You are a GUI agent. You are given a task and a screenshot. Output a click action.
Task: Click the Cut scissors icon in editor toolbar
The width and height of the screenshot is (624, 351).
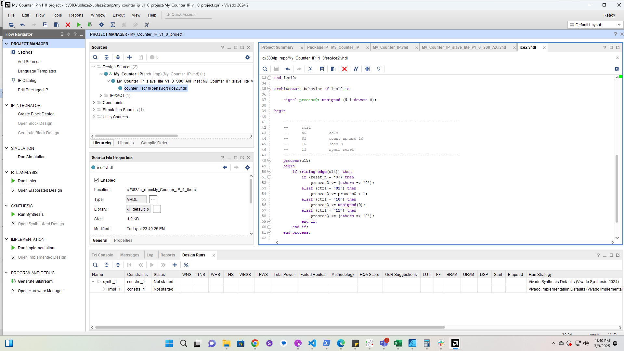[x=310, y=69]
